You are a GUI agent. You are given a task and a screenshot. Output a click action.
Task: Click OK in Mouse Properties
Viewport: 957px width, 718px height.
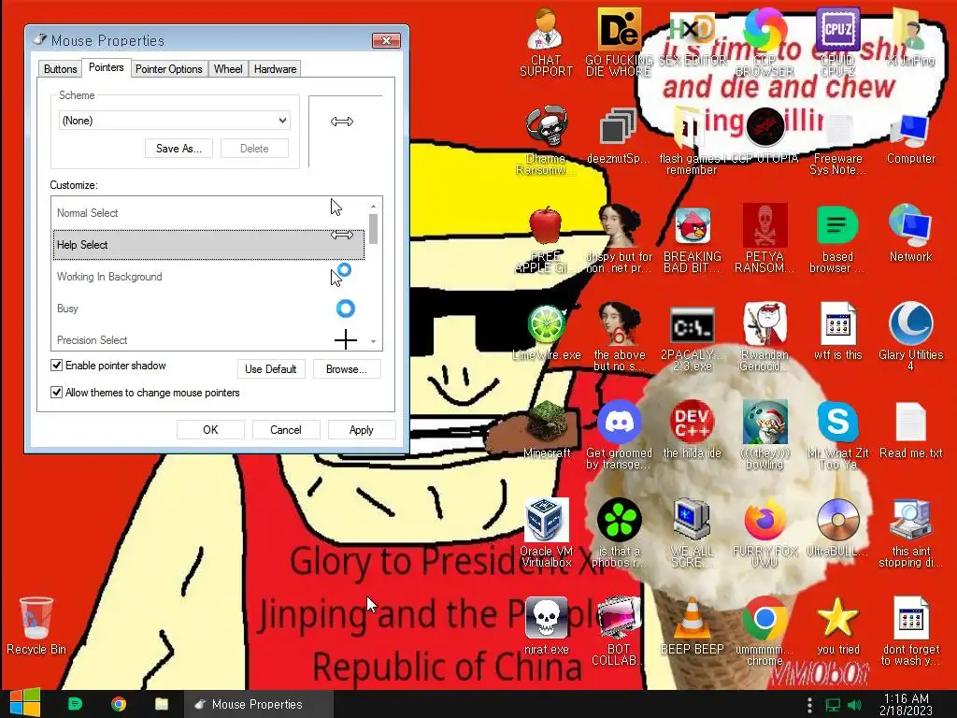[210, 430]
